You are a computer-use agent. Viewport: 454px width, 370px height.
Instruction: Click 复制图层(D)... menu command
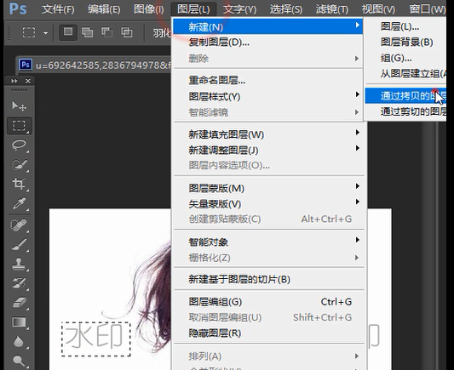click(x=219, y=43)
